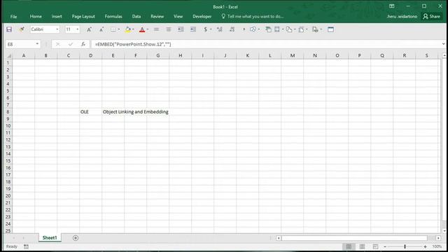The image size is (448, 252).
Task: Open the Review ribbon tab
Action: pos(157,17)
